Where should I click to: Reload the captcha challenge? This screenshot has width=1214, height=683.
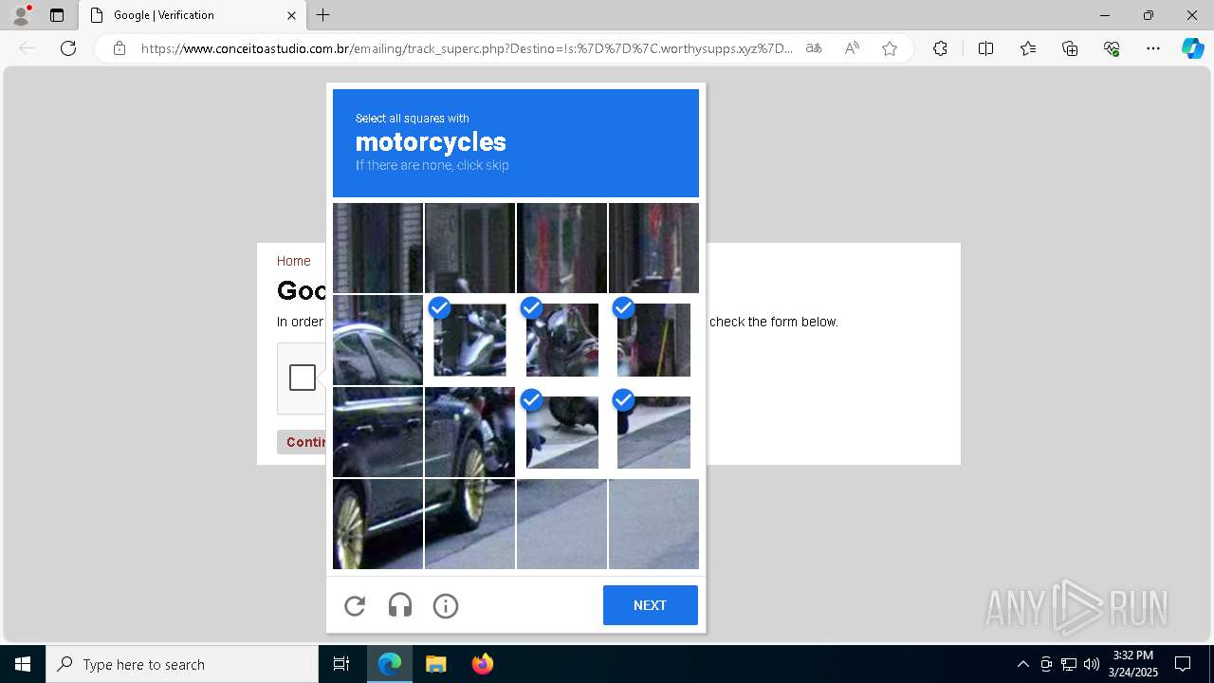355,605
